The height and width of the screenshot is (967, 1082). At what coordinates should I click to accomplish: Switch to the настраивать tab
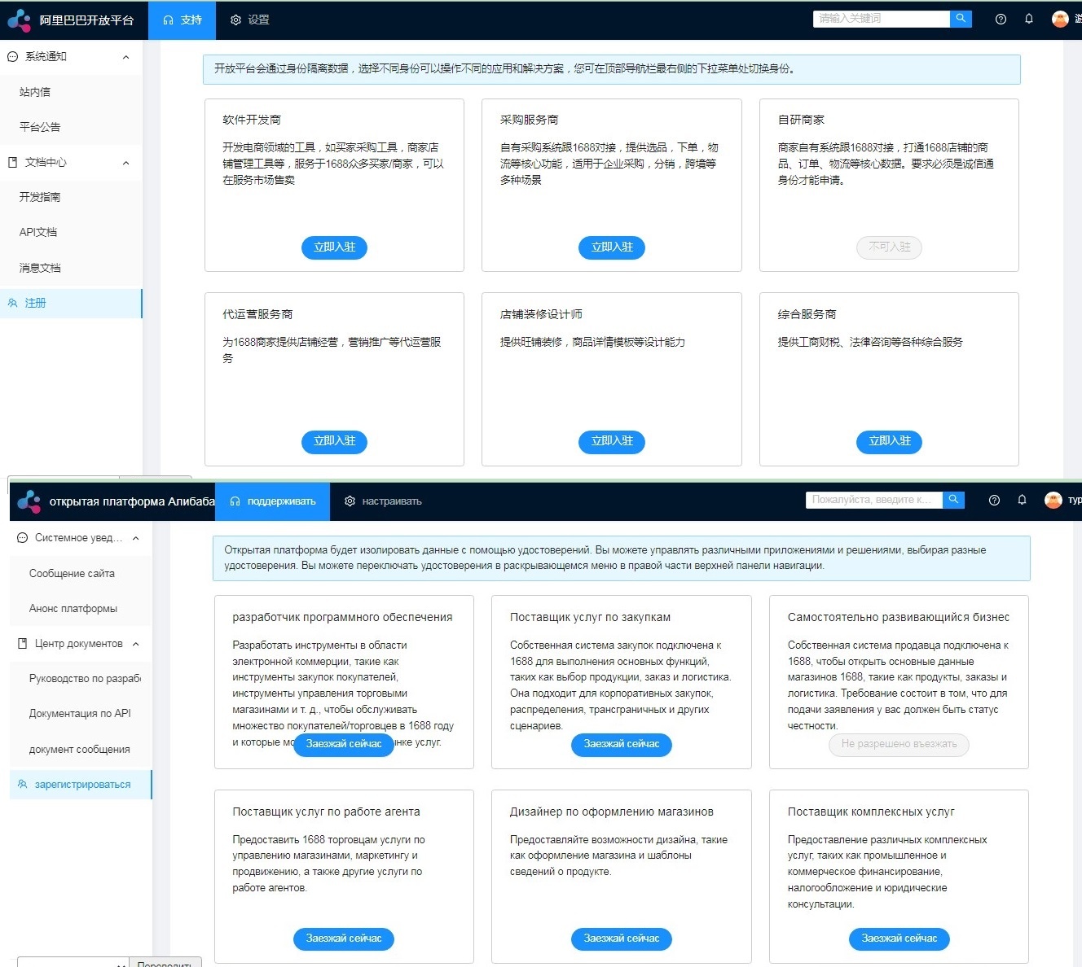click(x=383, y=501)
